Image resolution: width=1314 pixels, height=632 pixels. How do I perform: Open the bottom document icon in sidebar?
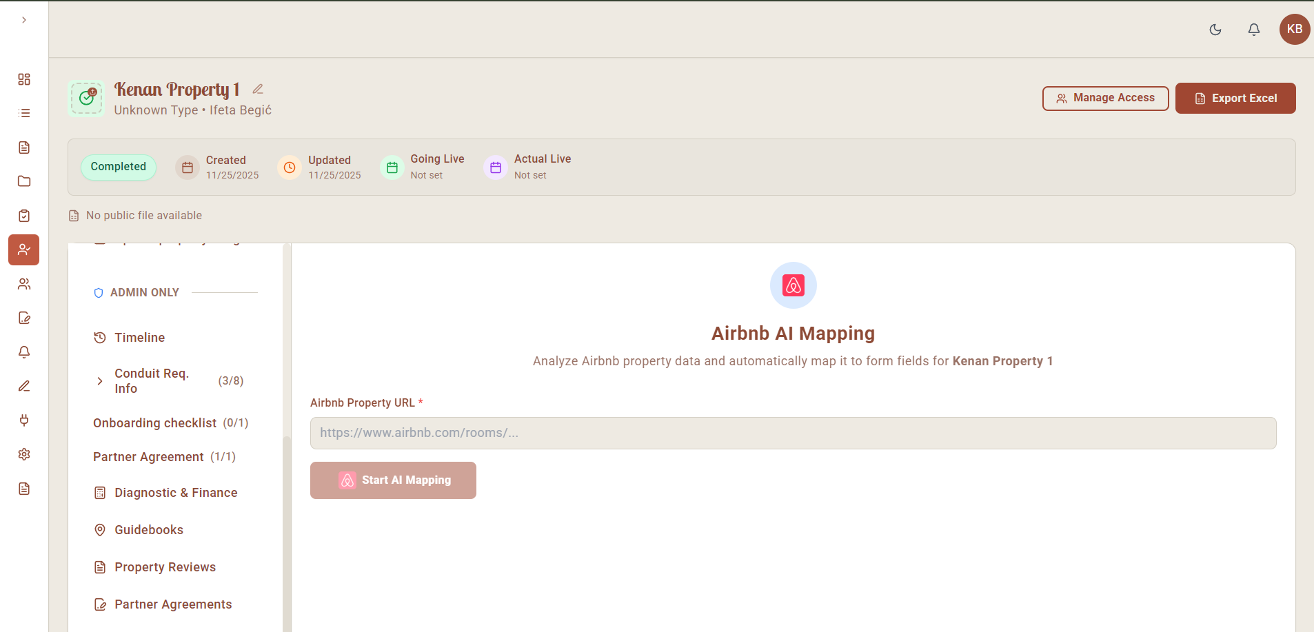coord(24,489)
